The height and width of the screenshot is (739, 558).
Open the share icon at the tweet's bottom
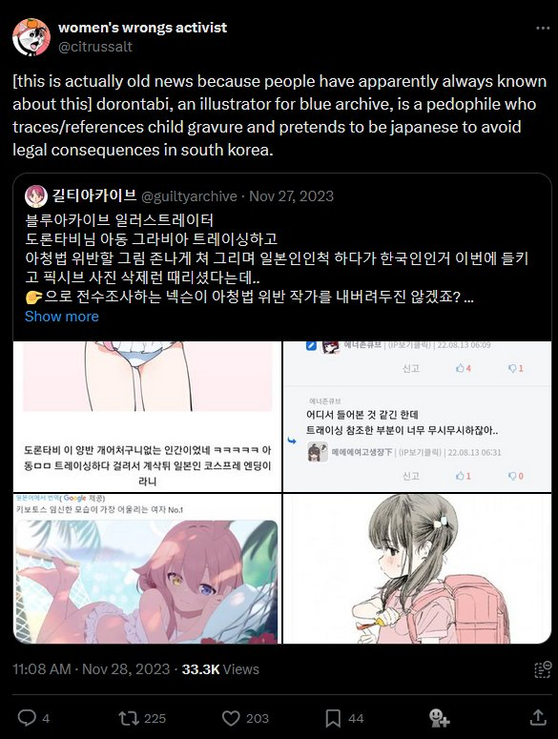tap(538, 717)
